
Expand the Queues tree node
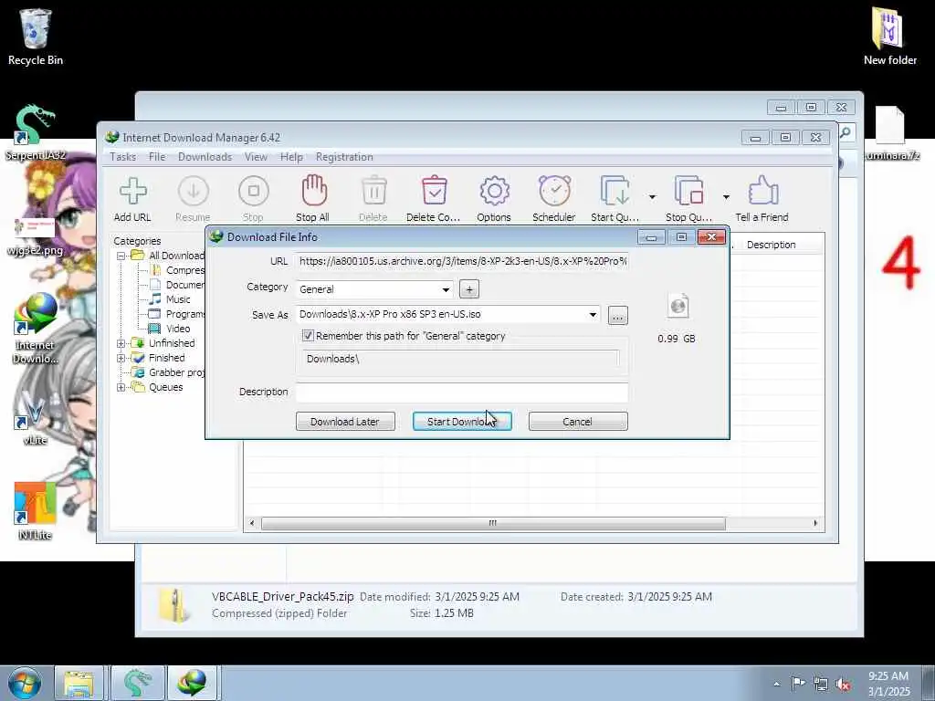click(121, 387)
